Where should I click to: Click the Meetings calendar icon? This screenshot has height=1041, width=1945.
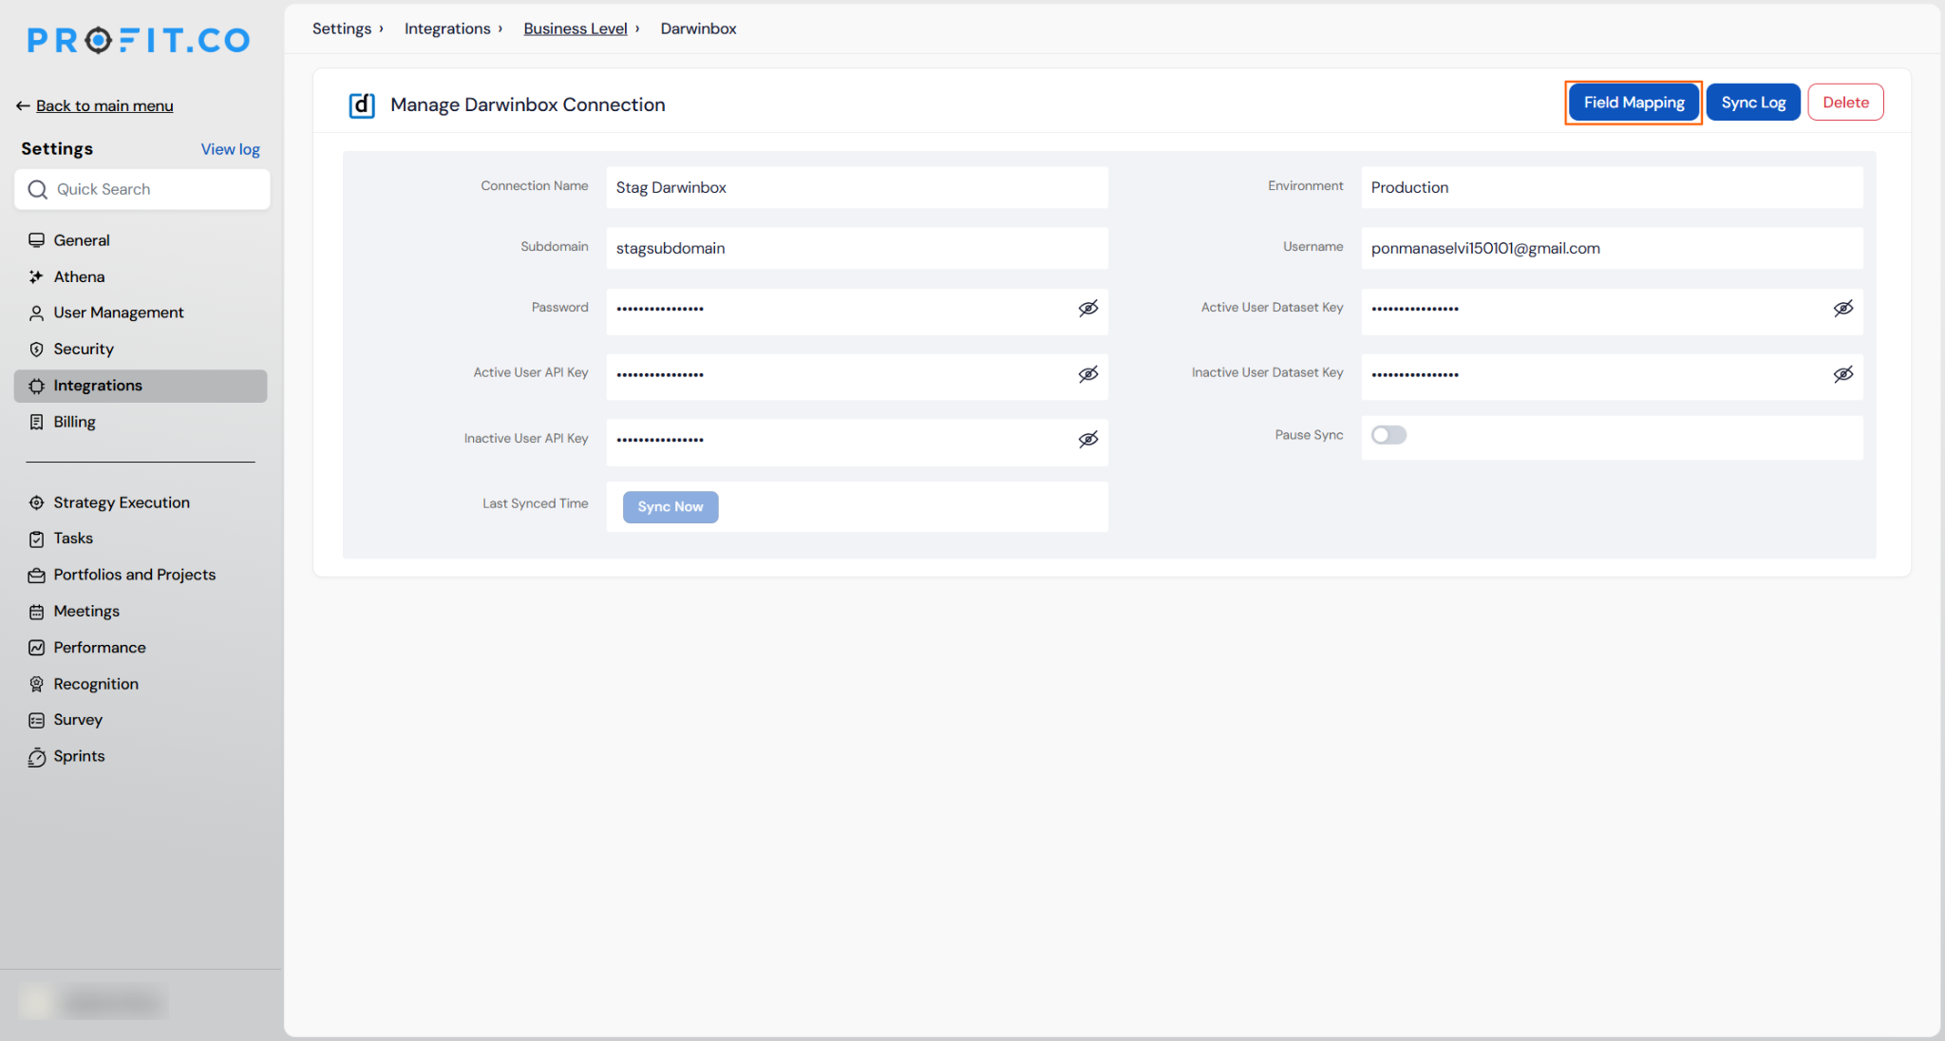[x=36, y=612]
